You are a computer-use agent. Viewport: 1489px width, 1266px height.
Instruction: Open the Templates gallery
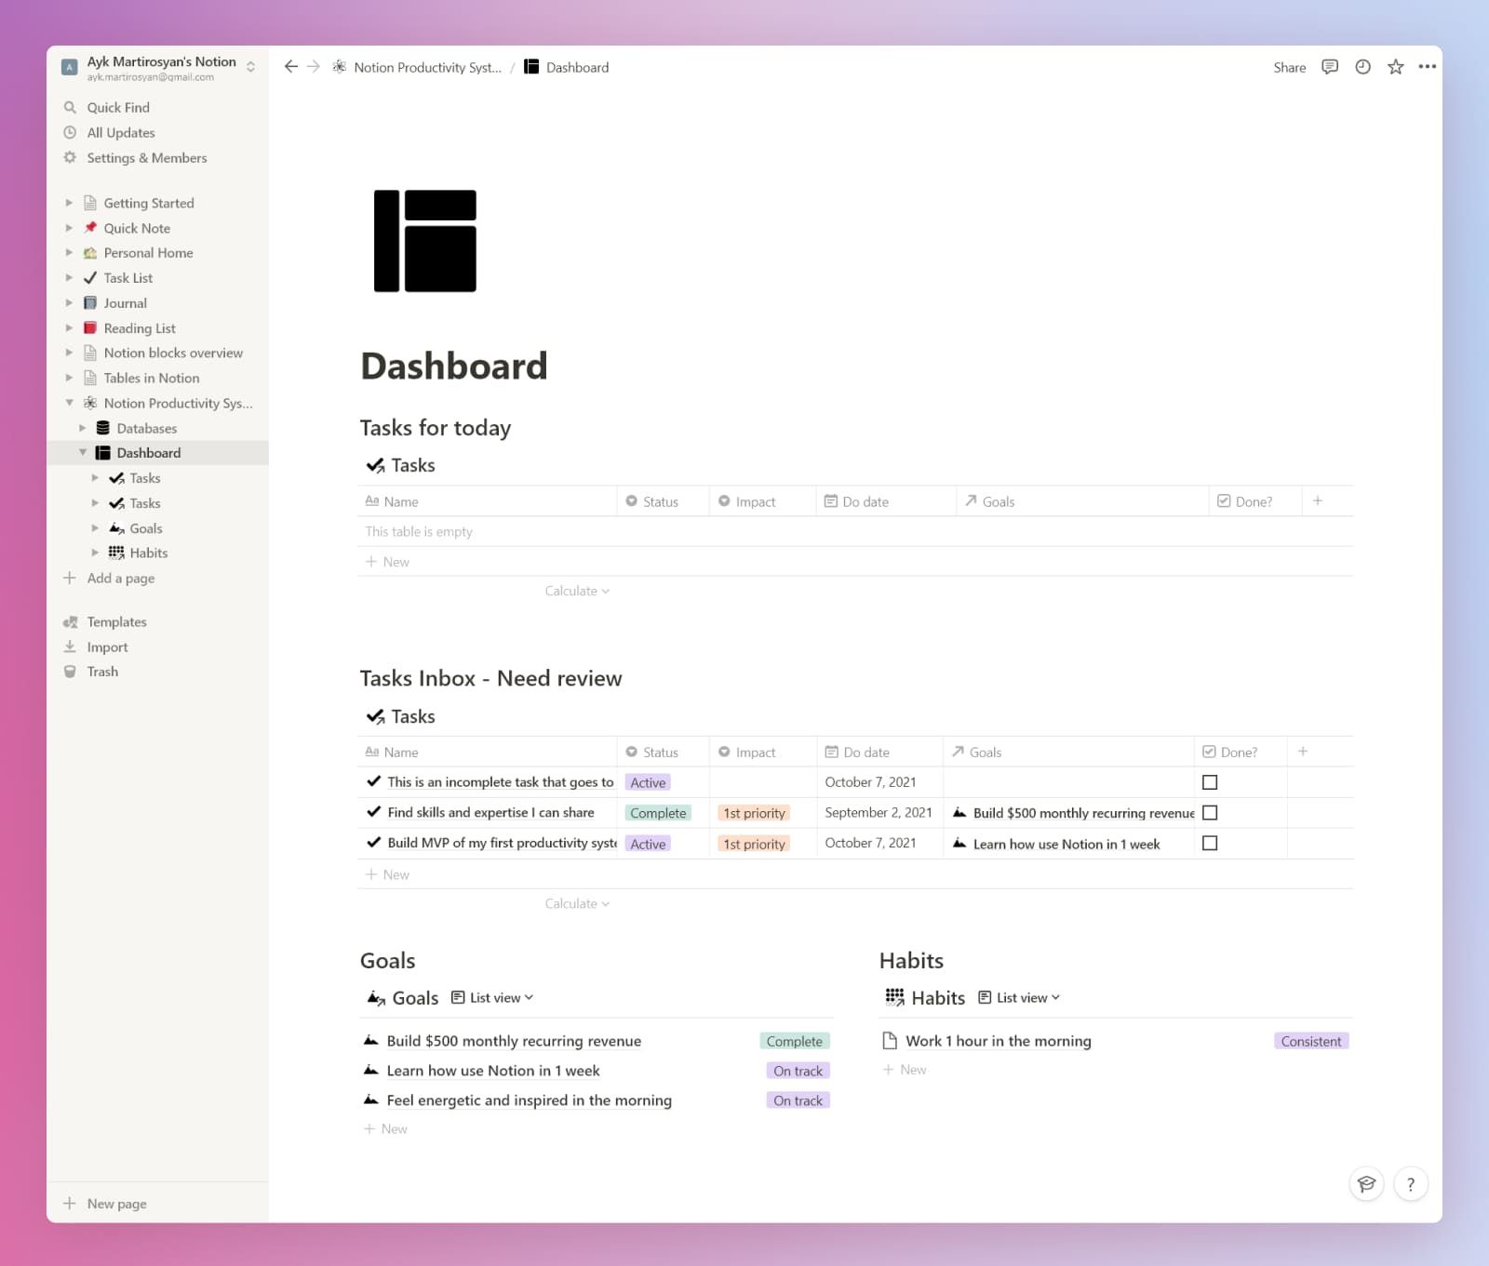[x=115, y=621]
